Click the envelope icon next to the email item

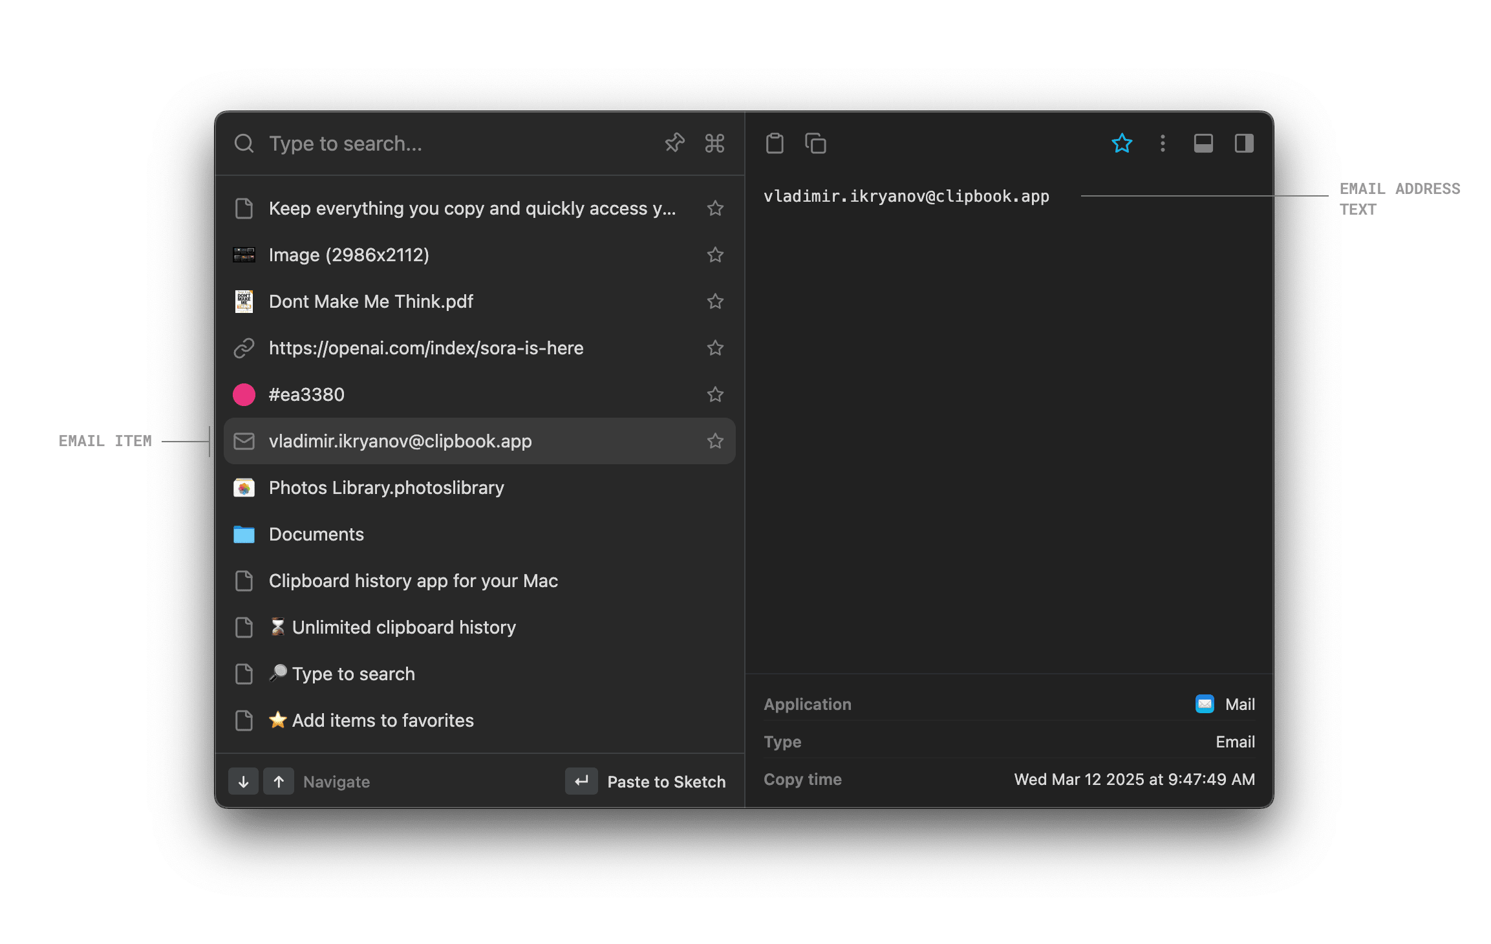[x=244, y=441]
